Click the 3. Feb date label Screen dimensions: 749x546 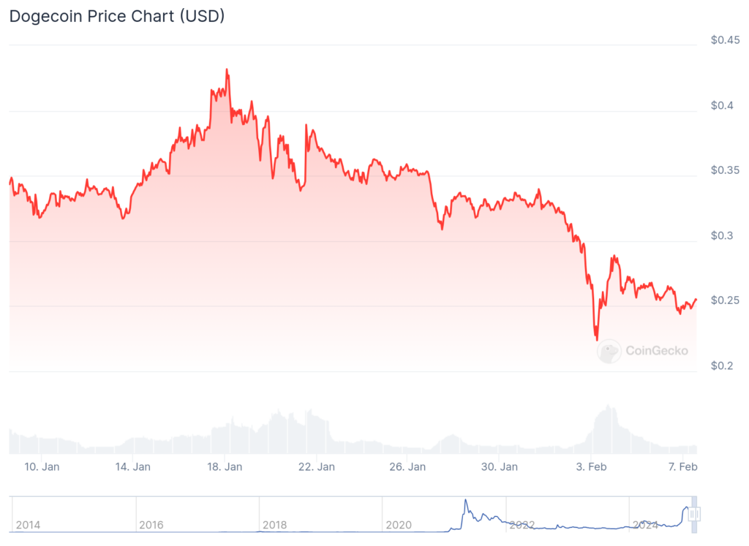point(591,466)
